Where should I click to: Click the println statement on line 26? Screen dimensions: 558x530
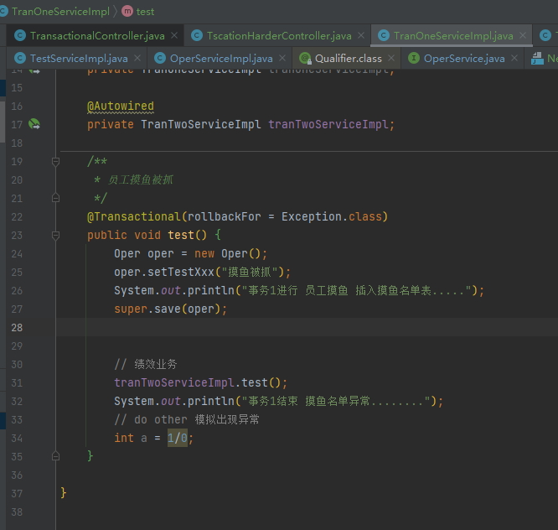coord(299,290)
